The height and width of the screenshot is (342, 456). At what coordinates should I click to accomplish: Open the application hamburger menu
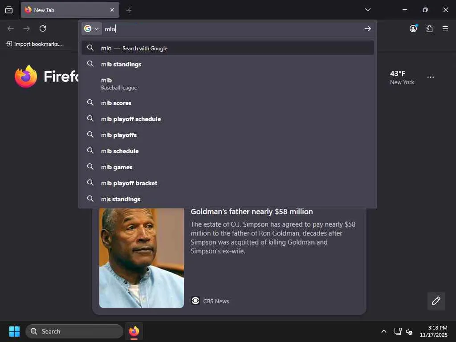click(x=445, y=28)
